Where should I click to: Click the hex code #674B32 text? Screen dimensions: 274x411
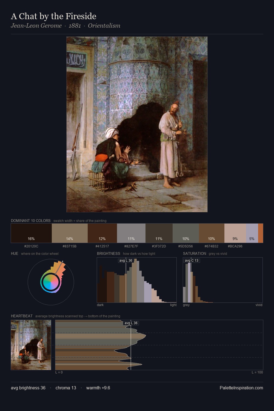pos(212,246)
